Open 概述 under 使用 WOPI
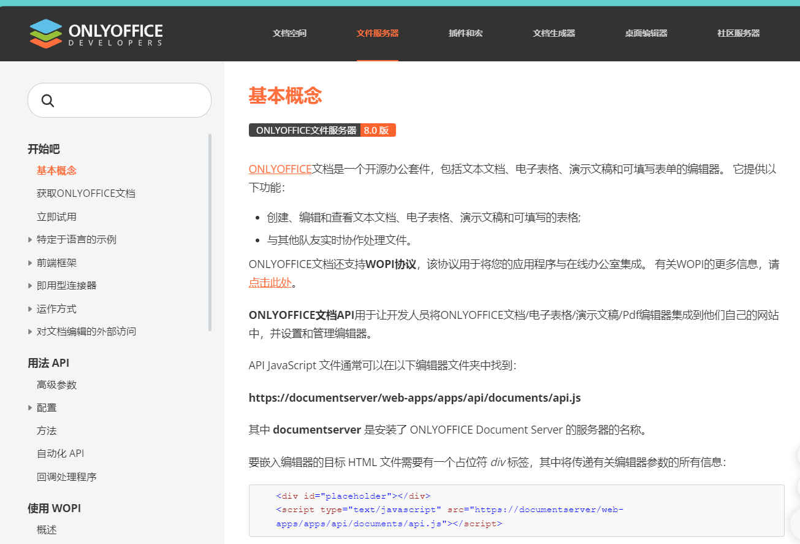 [47, 529]
